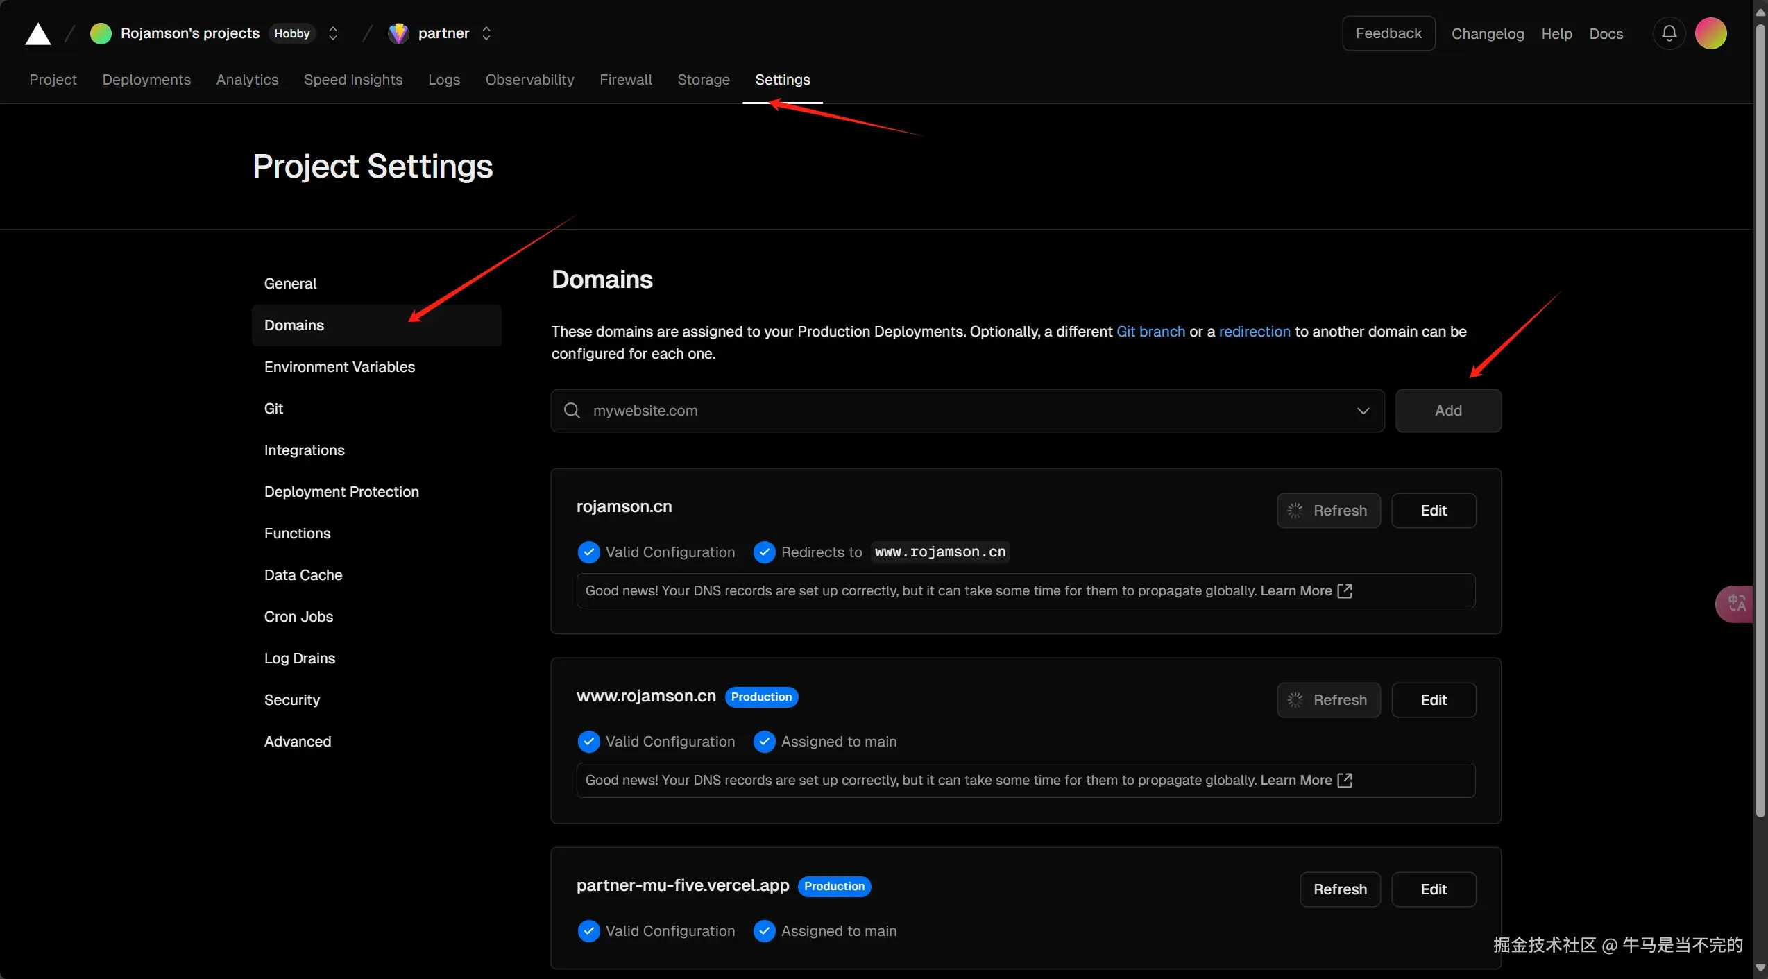Select Environment Variables in settings sidebar

pyautogui.click(x=339, y=367)
